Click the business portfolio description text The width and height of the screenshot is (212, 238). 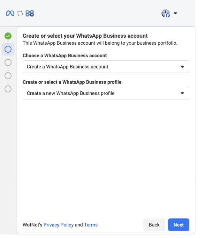click(100, 43)
